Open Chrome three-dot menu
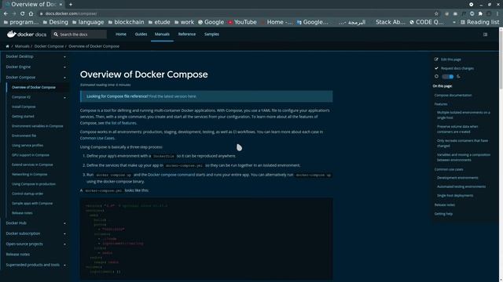The height and width of the screenshot is (282, 503). [497, 14]
